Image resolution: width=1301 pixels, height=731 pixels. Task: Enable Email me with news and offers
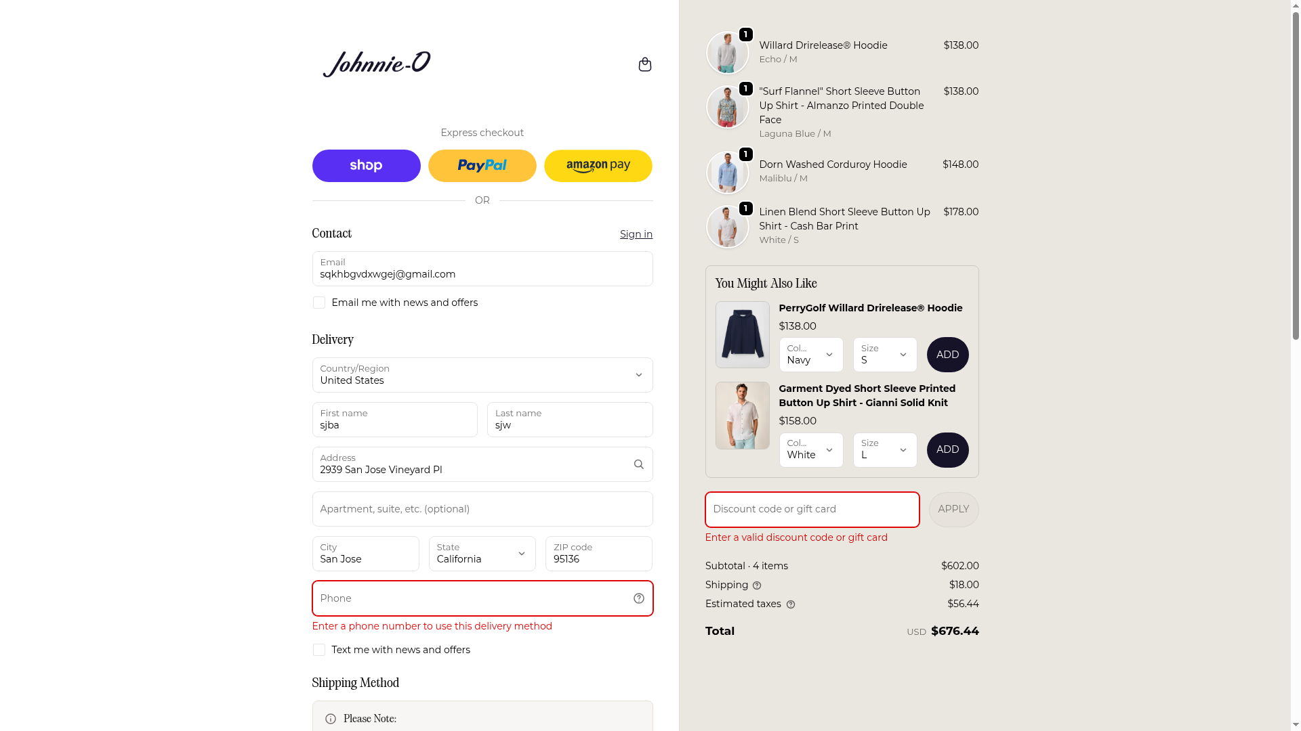(319, 303)
